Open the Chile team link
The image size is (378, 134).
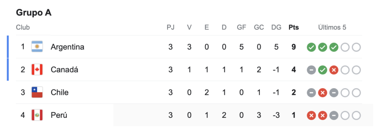click(59, 93)
